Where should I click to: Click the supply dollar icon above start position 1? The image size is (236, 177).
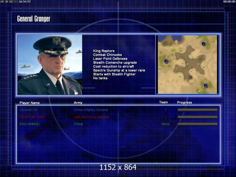pyautogui.click(x=197, y=37)
